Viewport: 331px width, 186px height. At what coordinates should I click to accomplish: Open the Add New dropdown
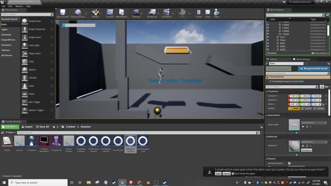[10, 127]
